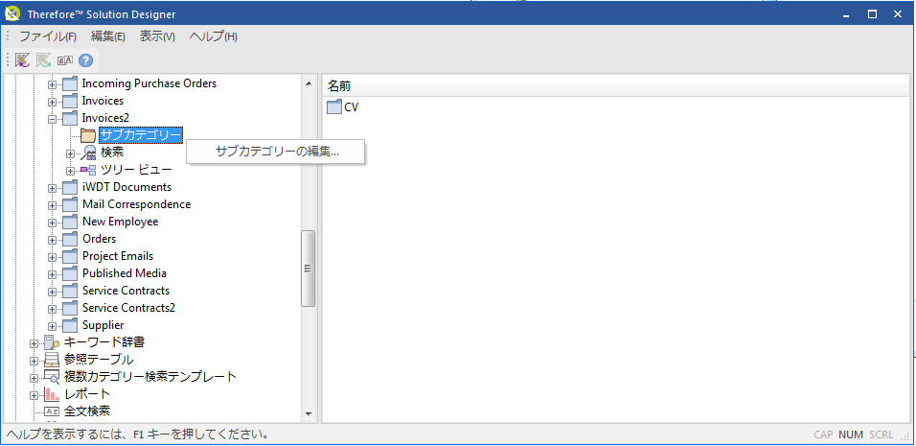Click the F1 help hint in status bar
The image size is (916, 446).
[137, 434]
